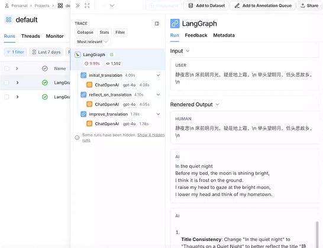Select the Run tab in detail panel

coord(175,35)
